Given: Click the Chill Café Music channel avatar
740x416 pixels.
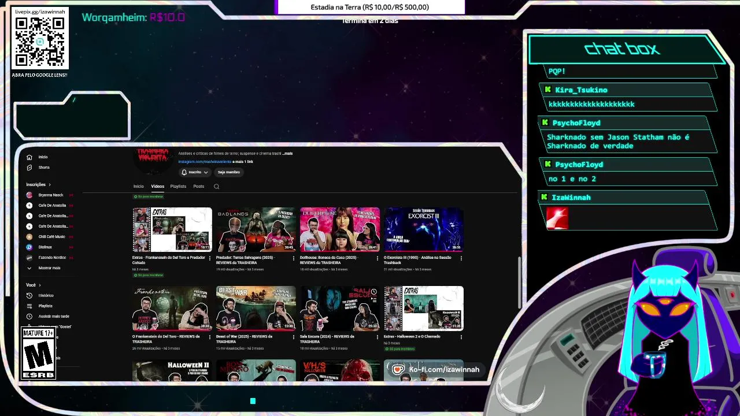Looking at the screenshot, I should (x=29, y=237).
